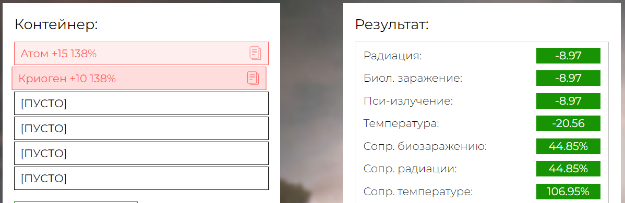The height and width of the screenshot is (203, 625).
Task: Click the green button below the container slots
Action: [x=76, y=202]
